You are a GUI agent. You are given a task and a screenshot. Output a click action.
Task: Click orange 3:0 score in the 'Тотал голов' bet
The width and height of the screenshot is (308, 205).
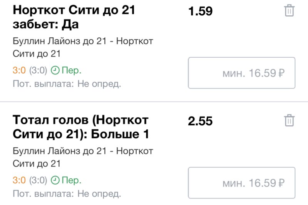19,180
